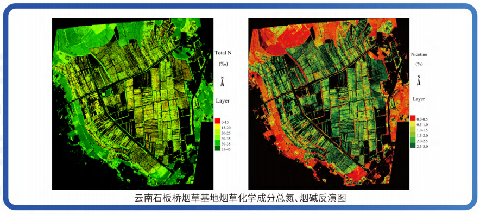Click the Layer label under Total N
This screenshot has height=214, width=480.
223,100
